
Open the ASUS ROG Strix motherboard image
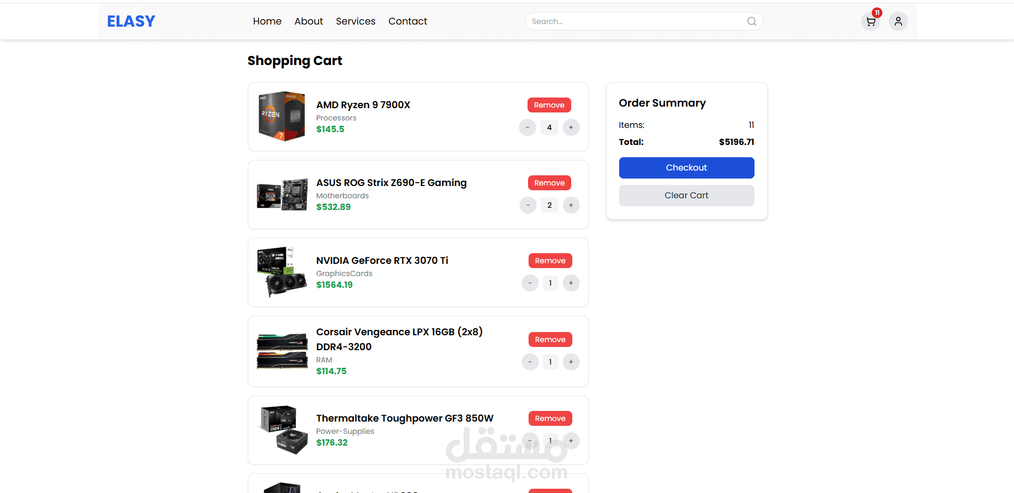tap(282, 195)
